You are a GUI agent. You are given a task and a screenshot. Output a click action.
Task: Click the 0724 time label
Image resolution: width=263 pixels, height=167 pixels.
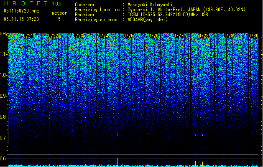click(103, 36)
